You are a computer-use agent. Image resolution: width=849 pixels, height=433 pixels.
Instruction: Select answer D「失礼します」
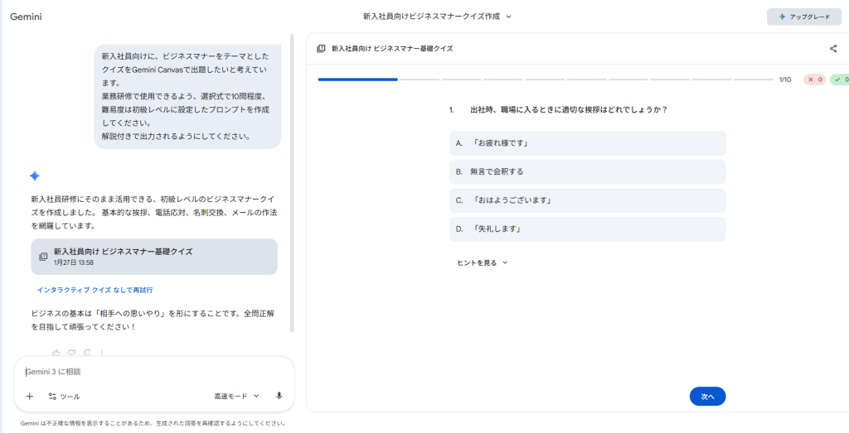click(x=587, y=229)
